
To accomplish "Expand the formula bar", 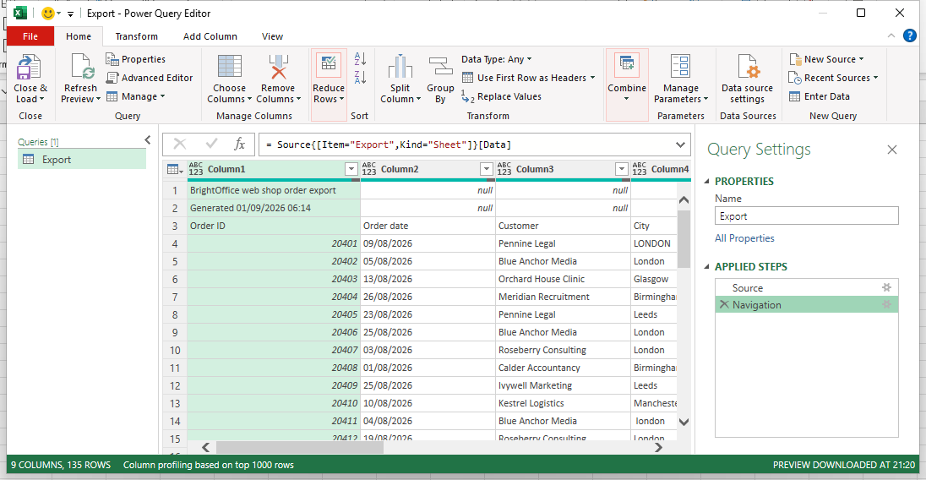I will click(x=680, y=145).
